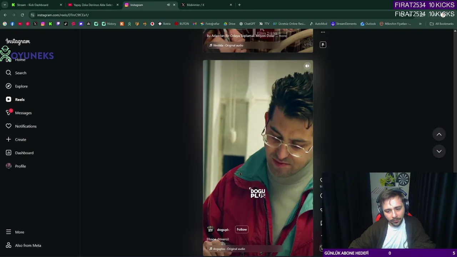This screenshot has height=257, width=457.
Task: Click the address bar URL
Action: pyautogui.click(x=63, y=15)
